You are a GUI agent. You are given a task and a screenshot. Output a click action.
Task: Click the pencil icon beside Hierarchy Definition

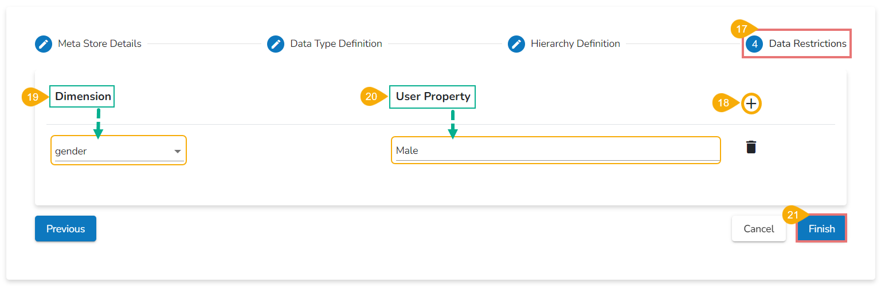[x=516, y=44]
